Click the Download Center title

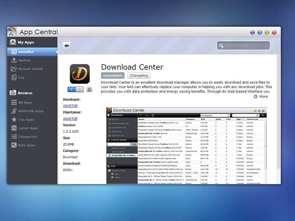[x=132, y=67]
